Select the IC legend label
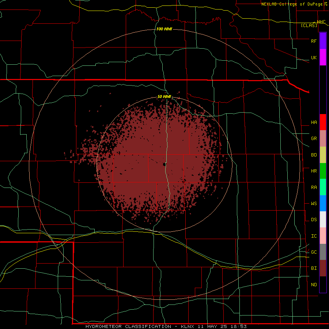Screen dimensions: 329x329 (314, 236)
